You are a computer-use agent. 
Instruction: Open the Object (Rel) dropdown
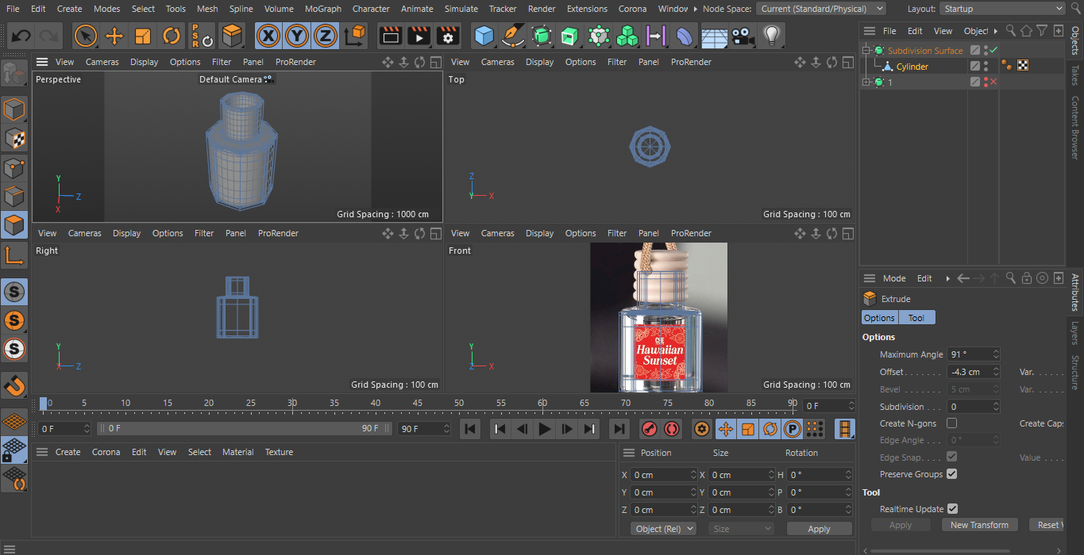click(664, 529)
